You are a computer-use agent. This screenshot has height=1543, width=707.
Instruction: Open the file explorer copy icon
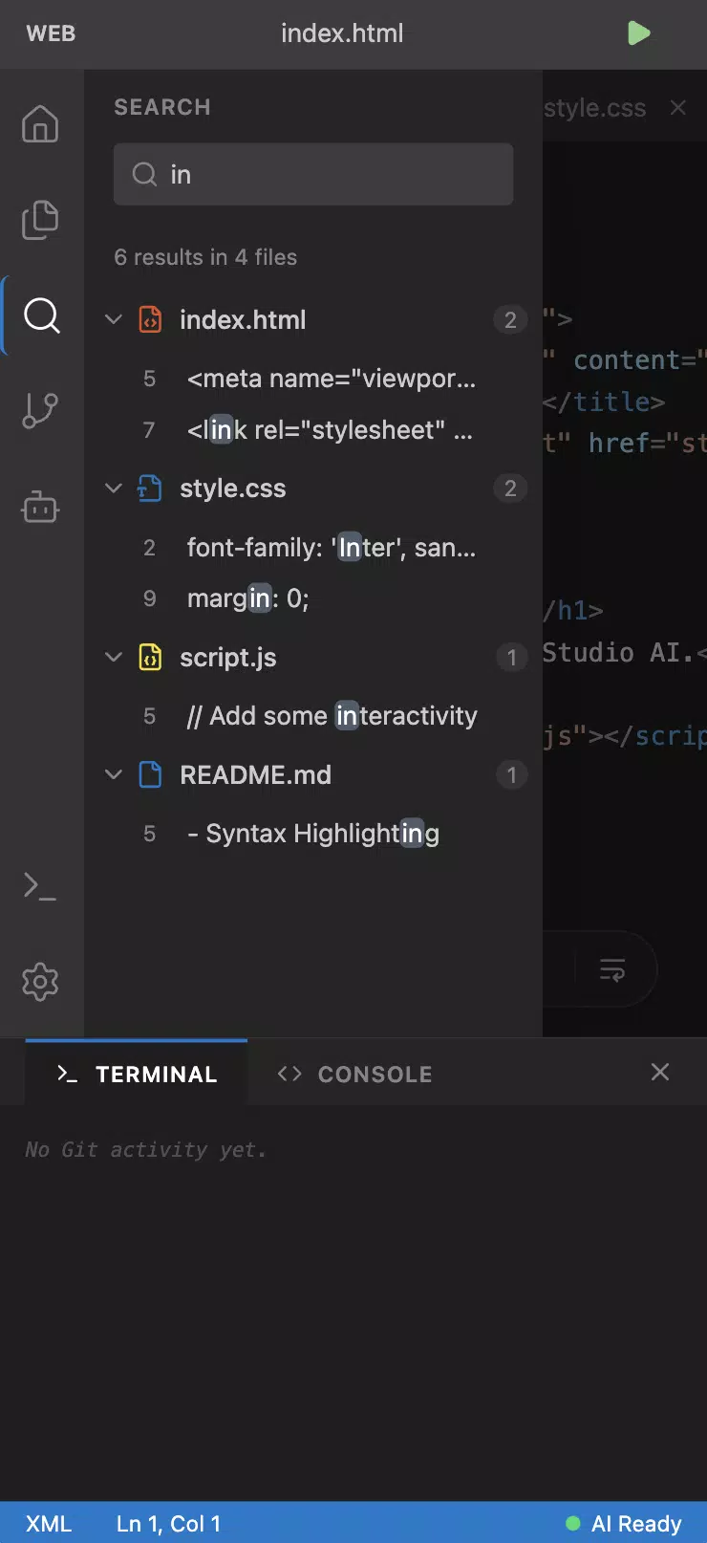click(40, 220)
